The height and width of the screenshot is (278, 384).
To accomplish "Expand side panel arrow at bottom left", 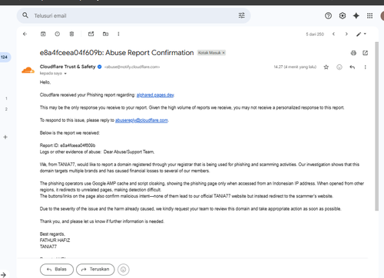I will (3, 275).
